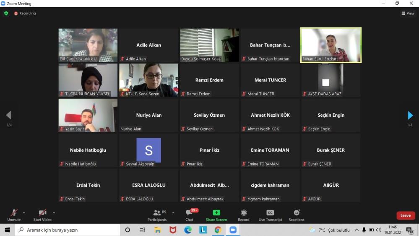The height and width of the screenshot is (236, 419).
Task: Click the Record button icon
Action: coord(244,213)
